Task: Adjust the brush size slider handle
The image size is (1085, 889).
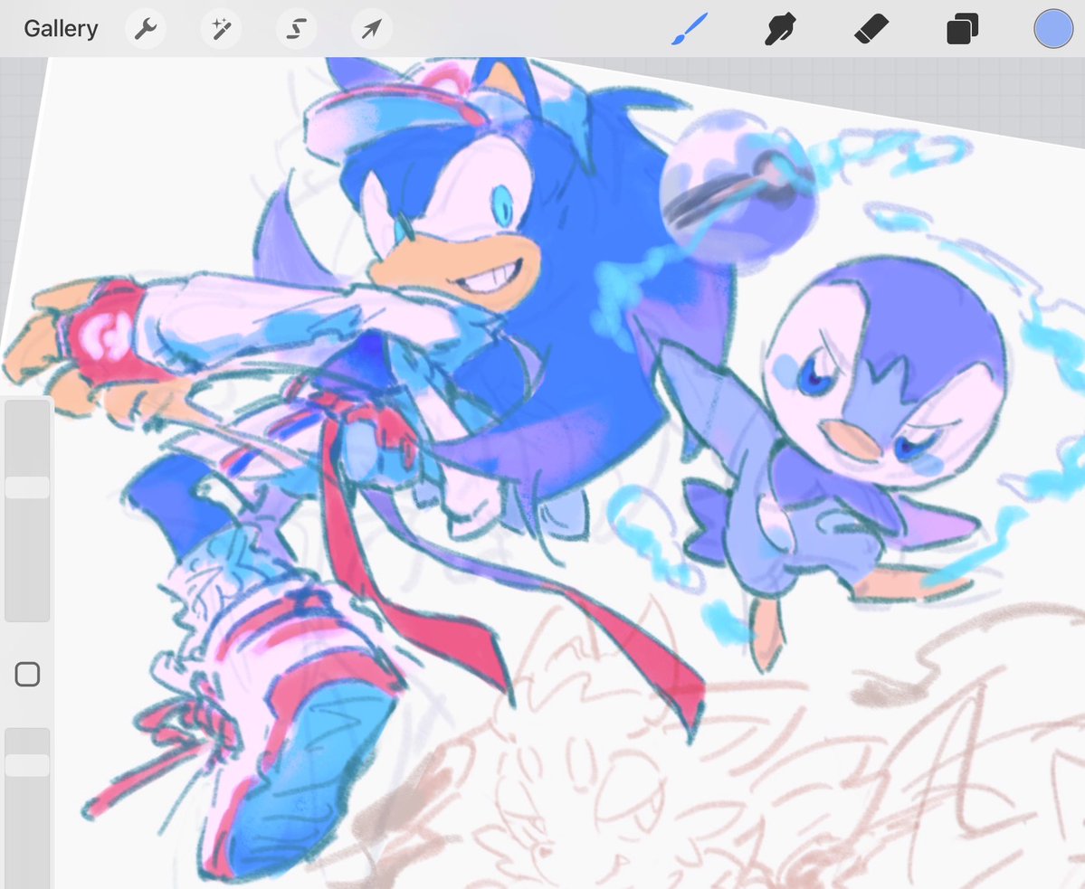Action: point(27,487)
